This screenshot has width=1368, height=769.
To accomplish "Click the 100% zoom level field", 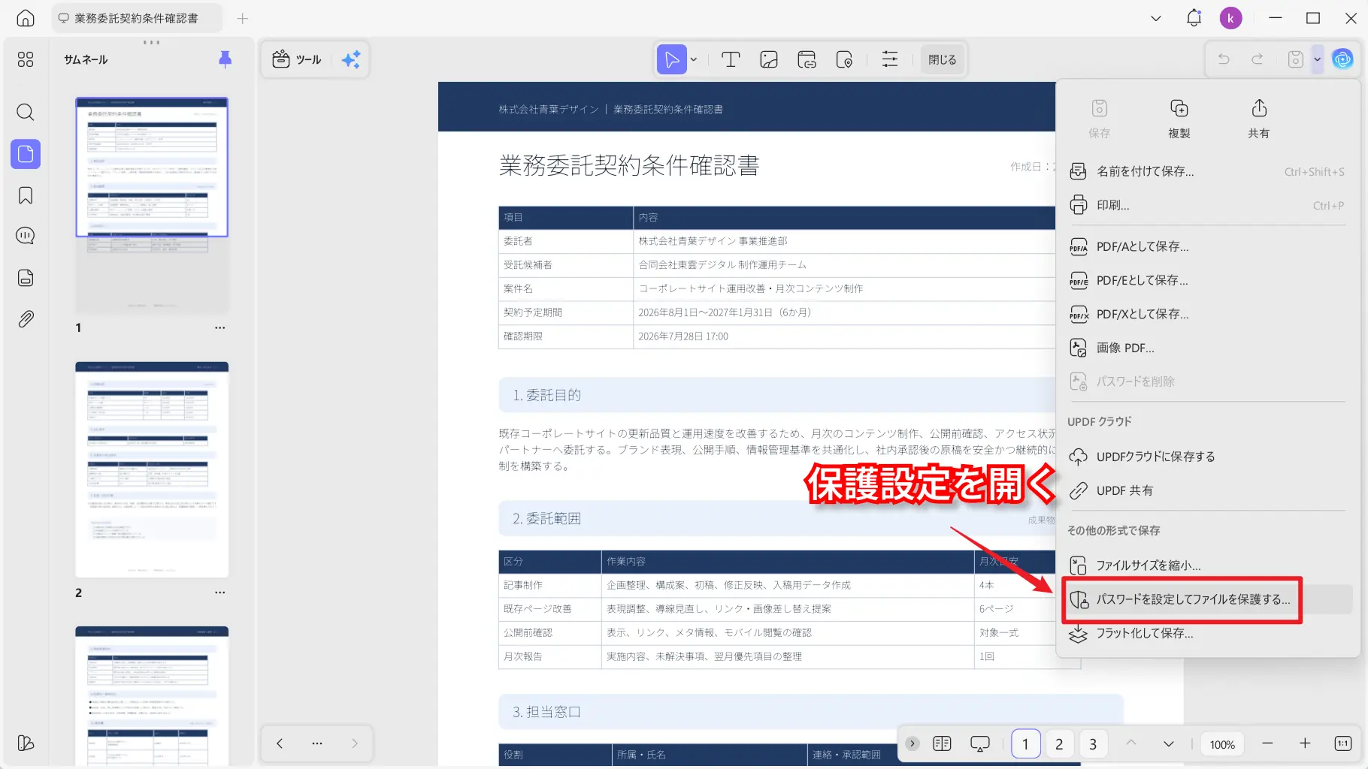I will pos(1222,744).
